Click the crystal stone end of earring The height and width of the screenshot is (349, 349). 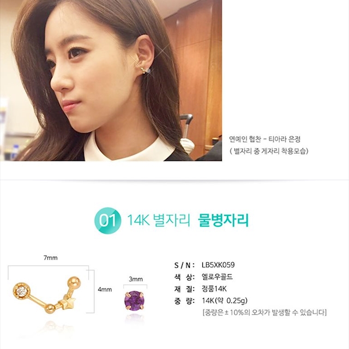(x=21, y=291)
